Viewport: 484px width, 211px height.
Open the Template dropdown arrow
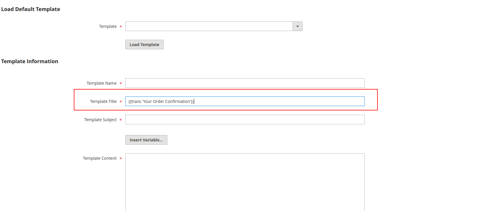(298, 26)
